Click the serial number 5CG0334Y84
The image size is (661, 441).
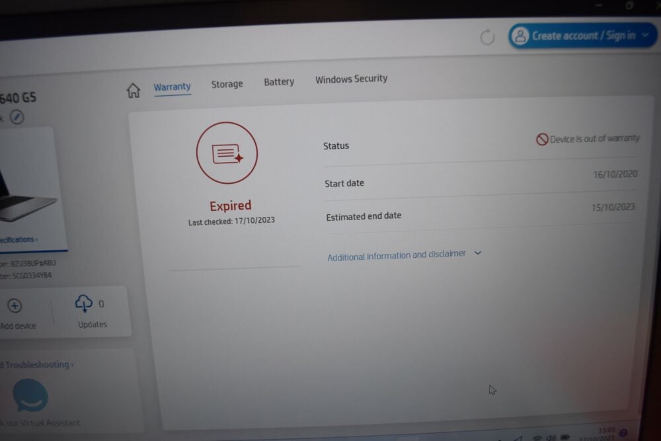(32, 276)
